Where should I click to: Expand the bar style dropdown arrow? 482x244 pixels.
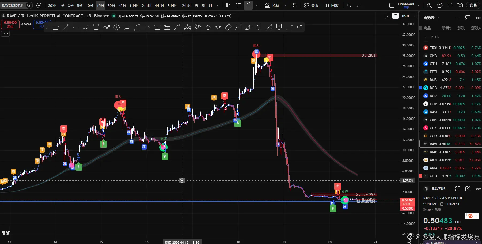click(257, 5)
